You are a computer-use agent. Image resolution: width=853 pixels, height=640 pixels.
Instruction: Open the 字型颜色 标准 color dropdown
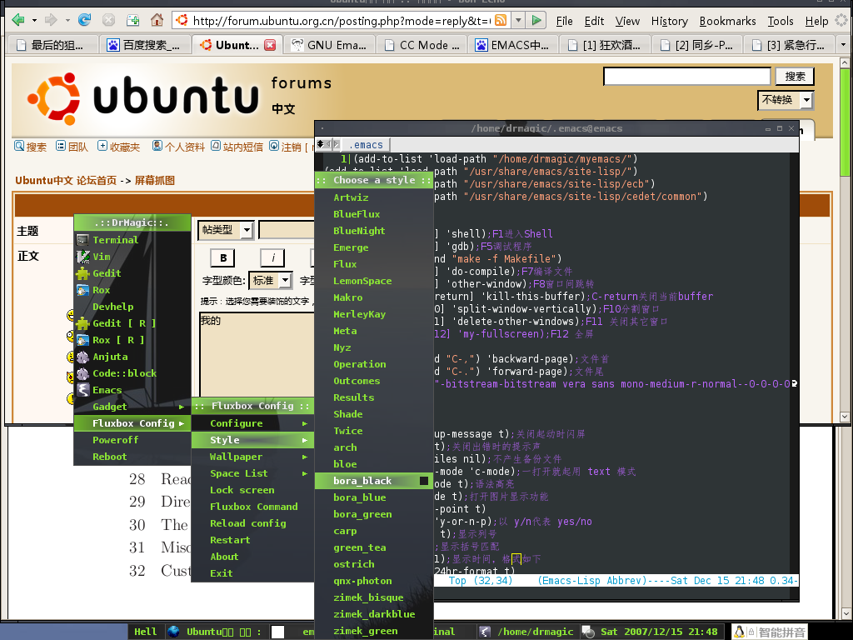coord(286,280)
